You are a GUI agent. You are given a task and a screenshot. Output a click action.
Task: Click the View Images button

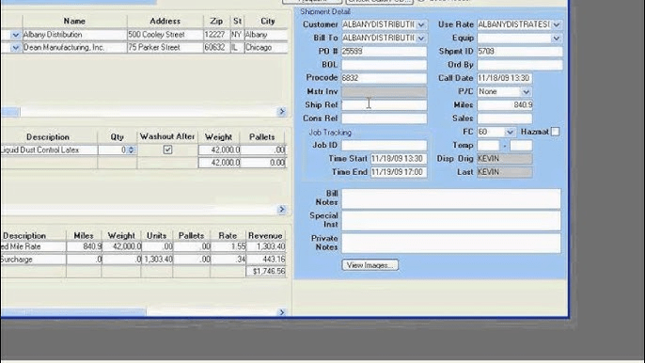pos(370,265)
